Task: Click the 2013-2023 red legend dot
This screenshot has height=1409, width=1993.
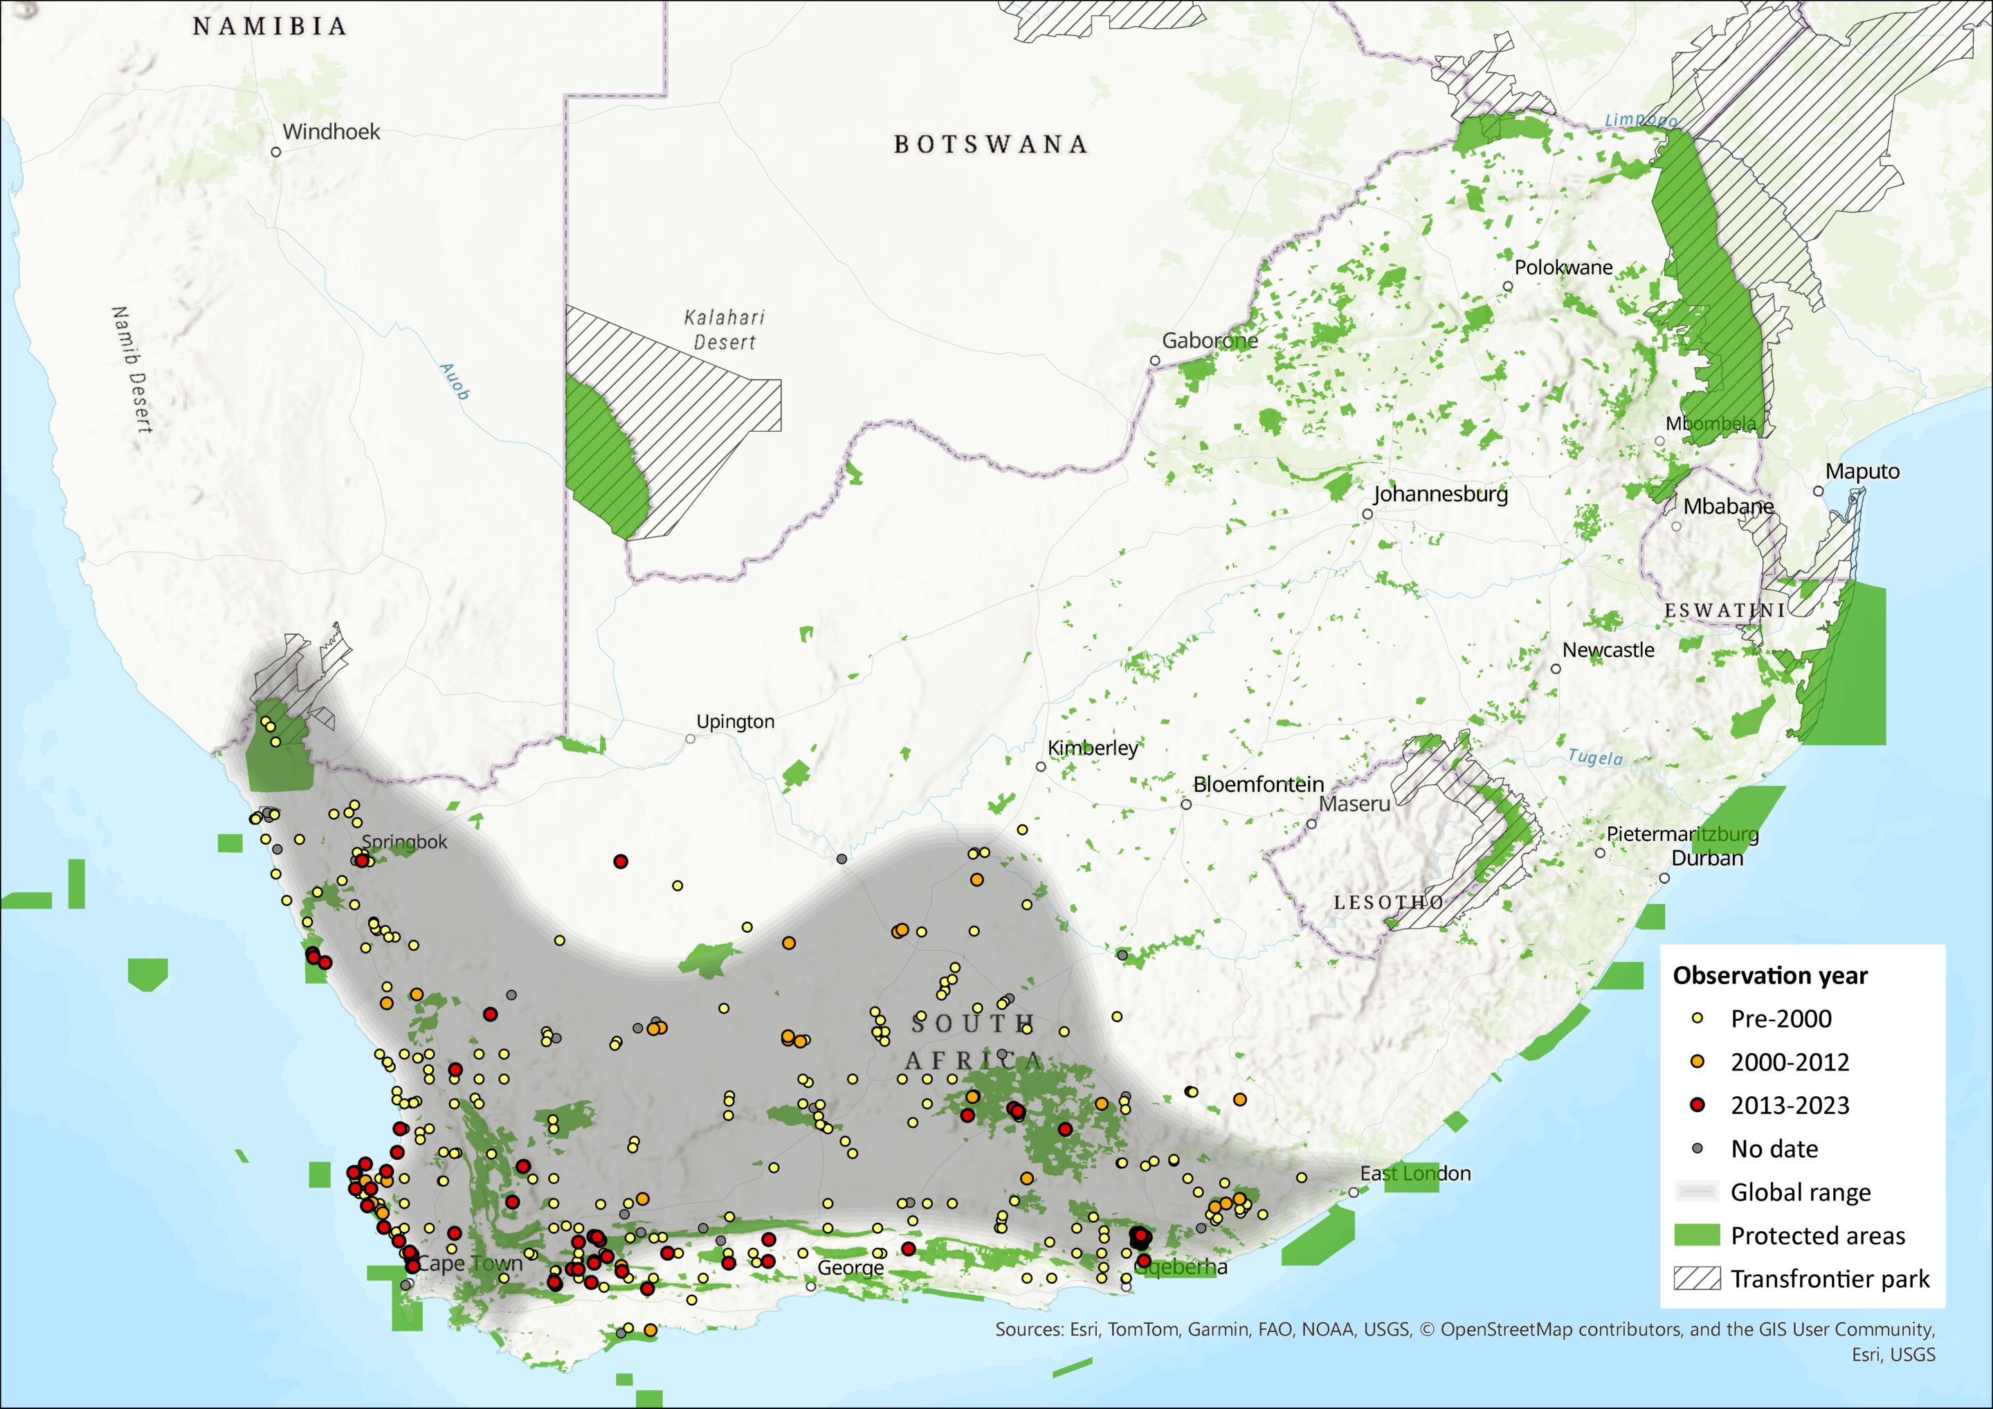Action: [1698, 1105]
